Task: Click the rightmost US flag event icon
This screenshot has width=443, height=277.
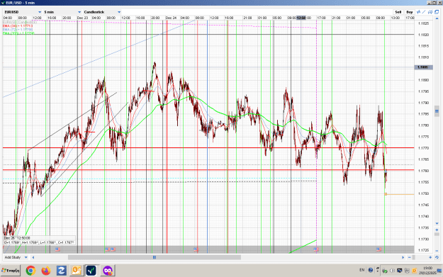Action: click(379, 249)
